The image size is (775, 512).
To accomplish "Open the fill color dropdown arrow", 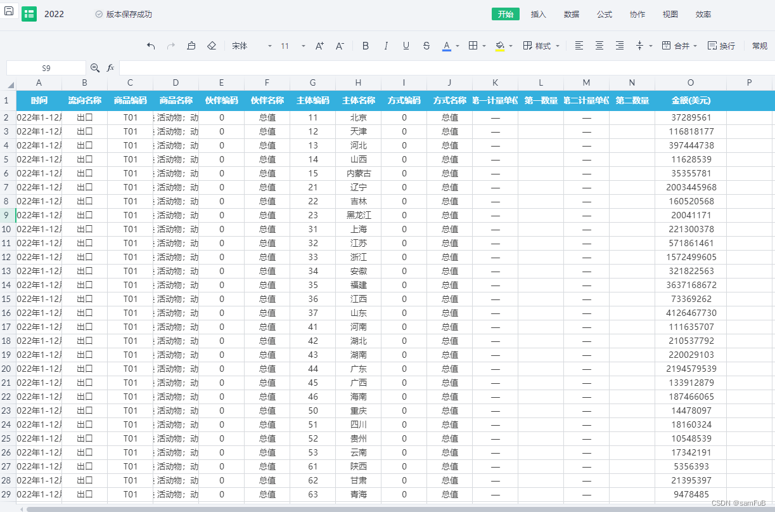I will tap(511, 46).
